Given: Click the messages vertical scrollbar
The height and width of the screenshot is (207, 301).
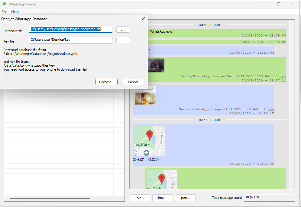Looking at the screenshot, I should (292, 68).
